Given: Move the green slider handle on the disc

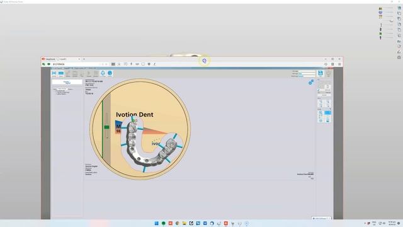Looking at the screenshot, I should pyautogui.click(x=106, y=127).
